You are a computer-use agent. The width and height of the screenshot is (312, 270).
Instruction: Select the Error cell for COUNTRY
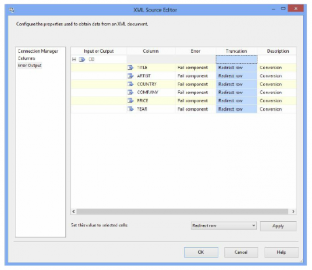[195, 84]
